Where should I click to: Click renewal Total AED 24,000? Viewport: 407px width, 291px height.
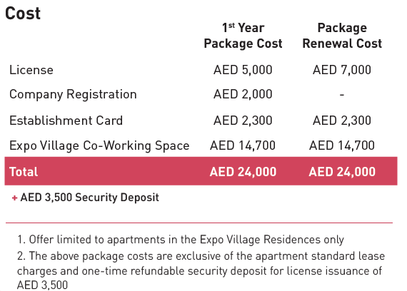342,172
